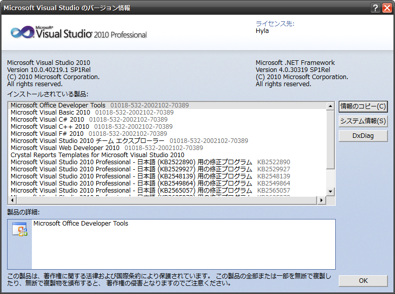Click the help question mark button

click(x=375, y=8)
